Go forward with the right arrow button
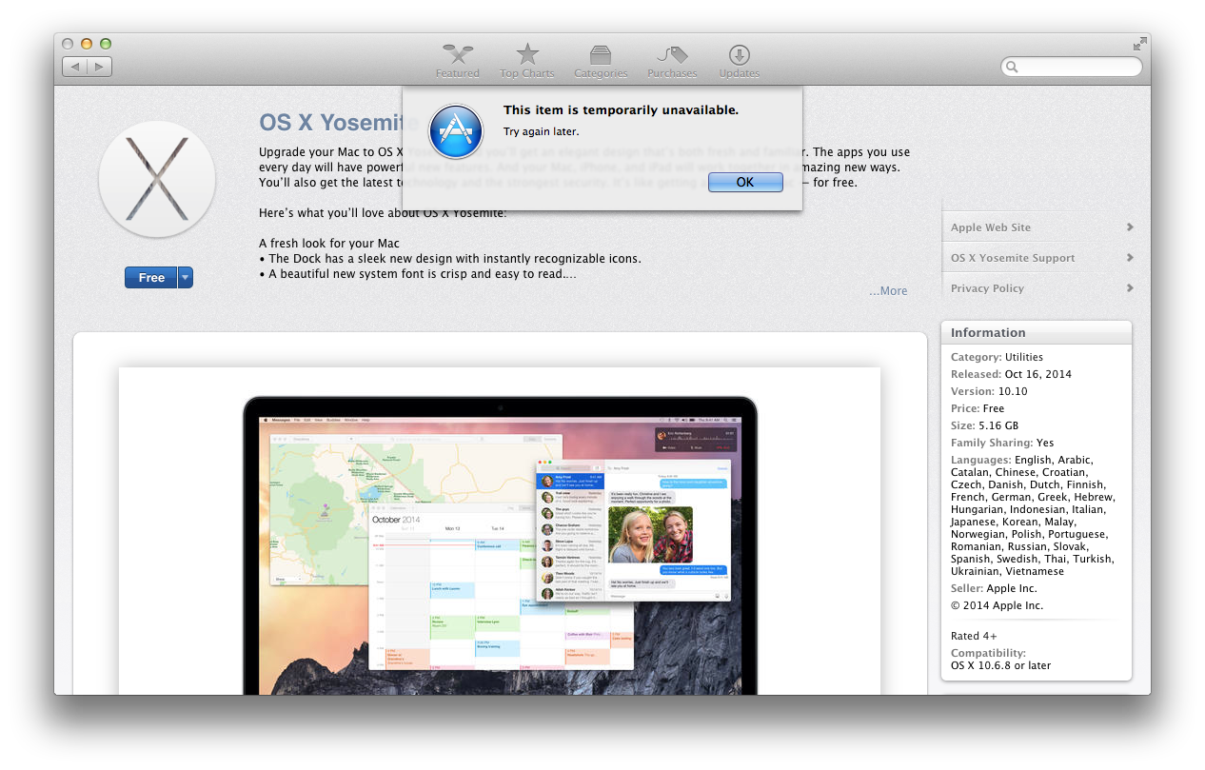 (100, 67)
